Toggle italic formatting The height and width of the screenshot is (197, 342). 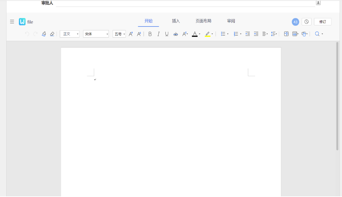coord(159,34)
